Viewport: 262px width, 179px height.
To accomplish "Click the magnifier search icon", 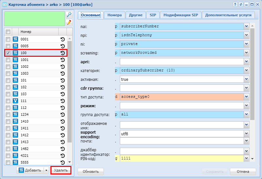I will [69, 15].
